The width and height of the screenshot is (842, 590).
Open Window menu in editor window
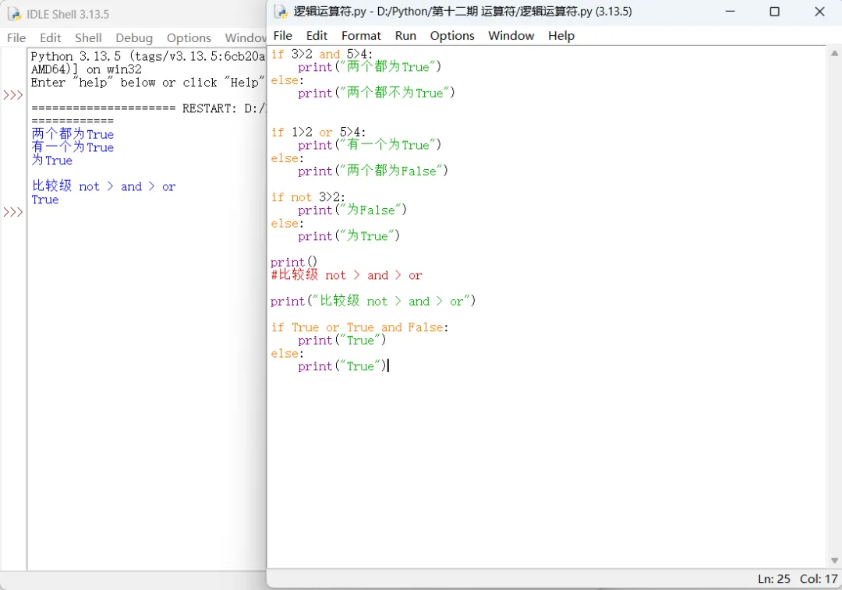[x=511, y=35]
